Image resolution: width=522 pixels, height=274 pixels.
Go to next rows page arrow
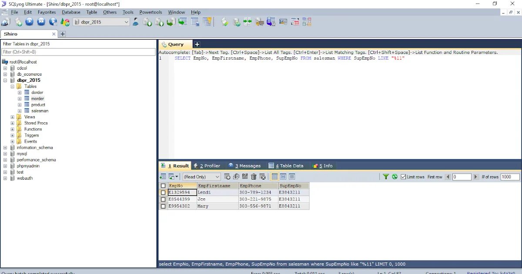pos(476,177)
